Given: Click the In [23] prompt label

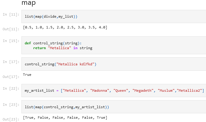Looking at the screenshot, I should pos(11,105).
